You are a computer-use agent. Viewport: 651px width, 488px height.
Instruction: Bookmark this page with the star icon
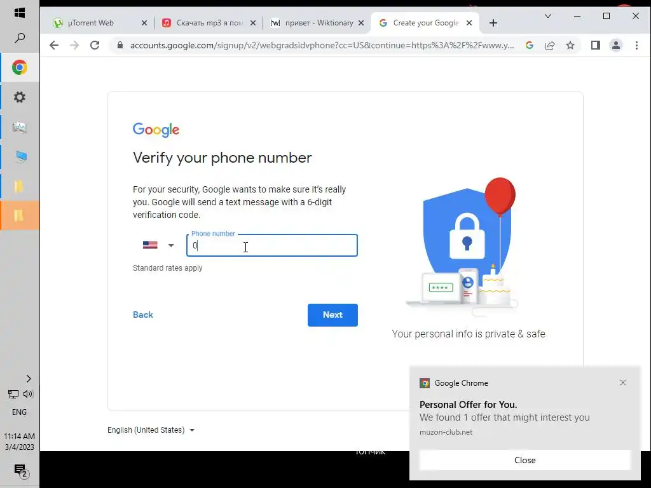click(x=570, y=45)
